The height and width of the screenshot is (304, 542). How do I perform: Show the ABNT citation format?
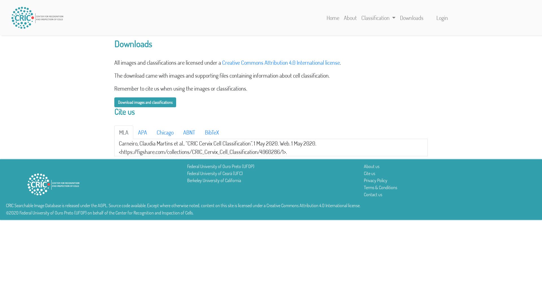[189, 132]
